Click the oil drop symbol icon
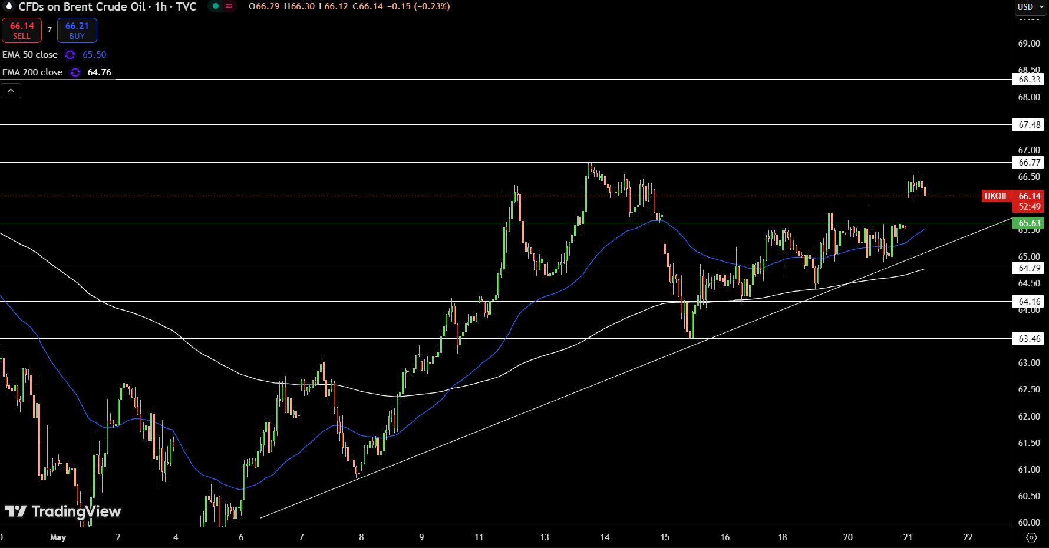 point(9,6)
